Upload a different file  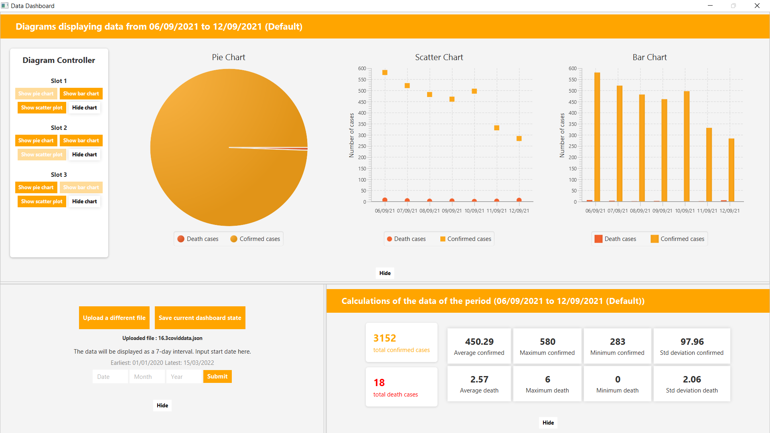point(114,318)
